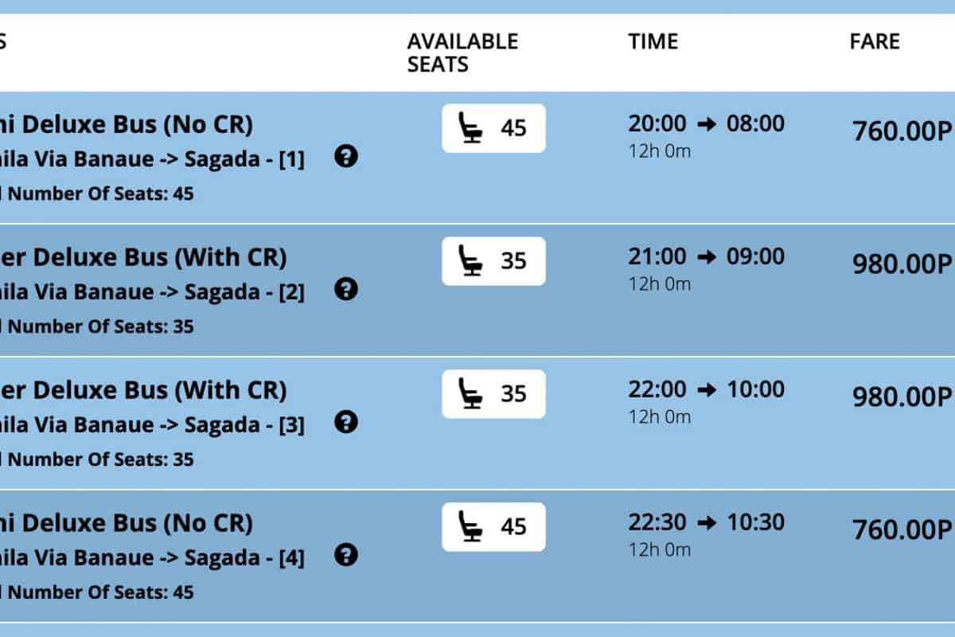Click seat icon for 20:00 trip
955x637 pixels.
coord(471,128)
